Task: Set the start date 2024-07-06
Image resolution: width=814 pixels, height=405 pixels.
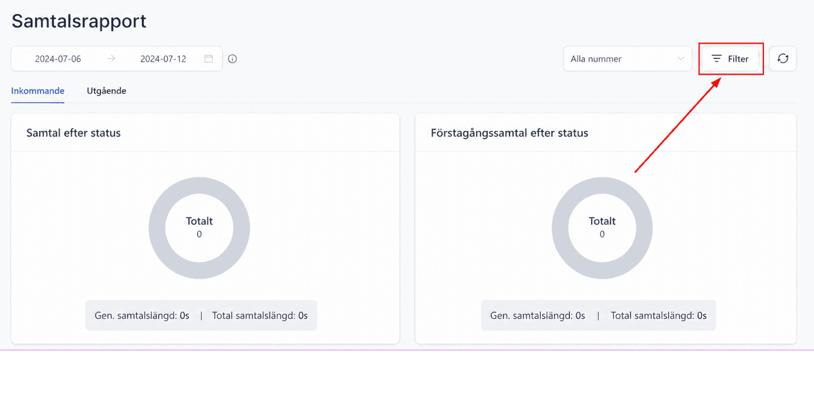Action: click(58, 59)
